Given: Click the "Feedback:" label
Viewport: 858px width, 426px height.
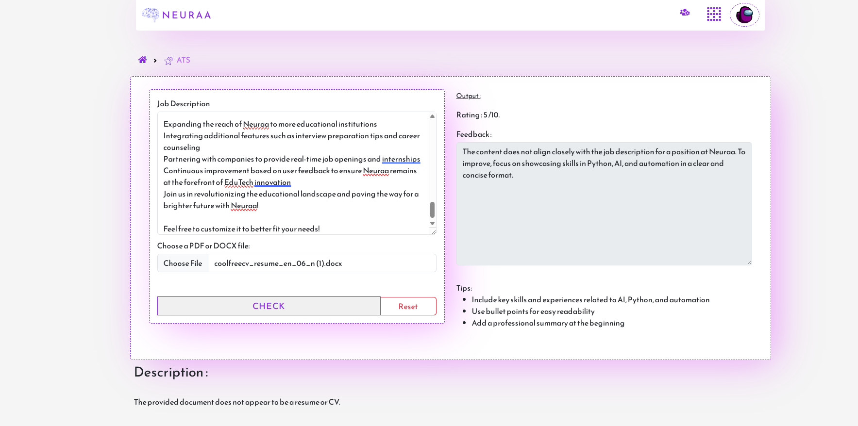Looking at the screenshot, I should coord(474,134).
